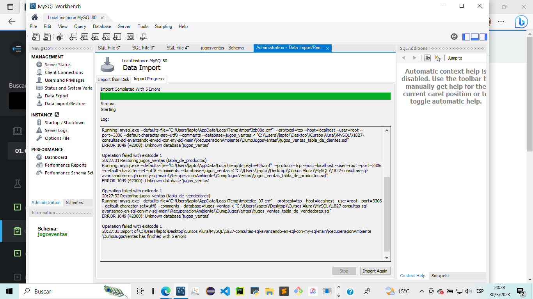Viewport: 533px width, 299px height.
Task: Reconnect to DBMS toolbar icon
Action: [143, 37]
